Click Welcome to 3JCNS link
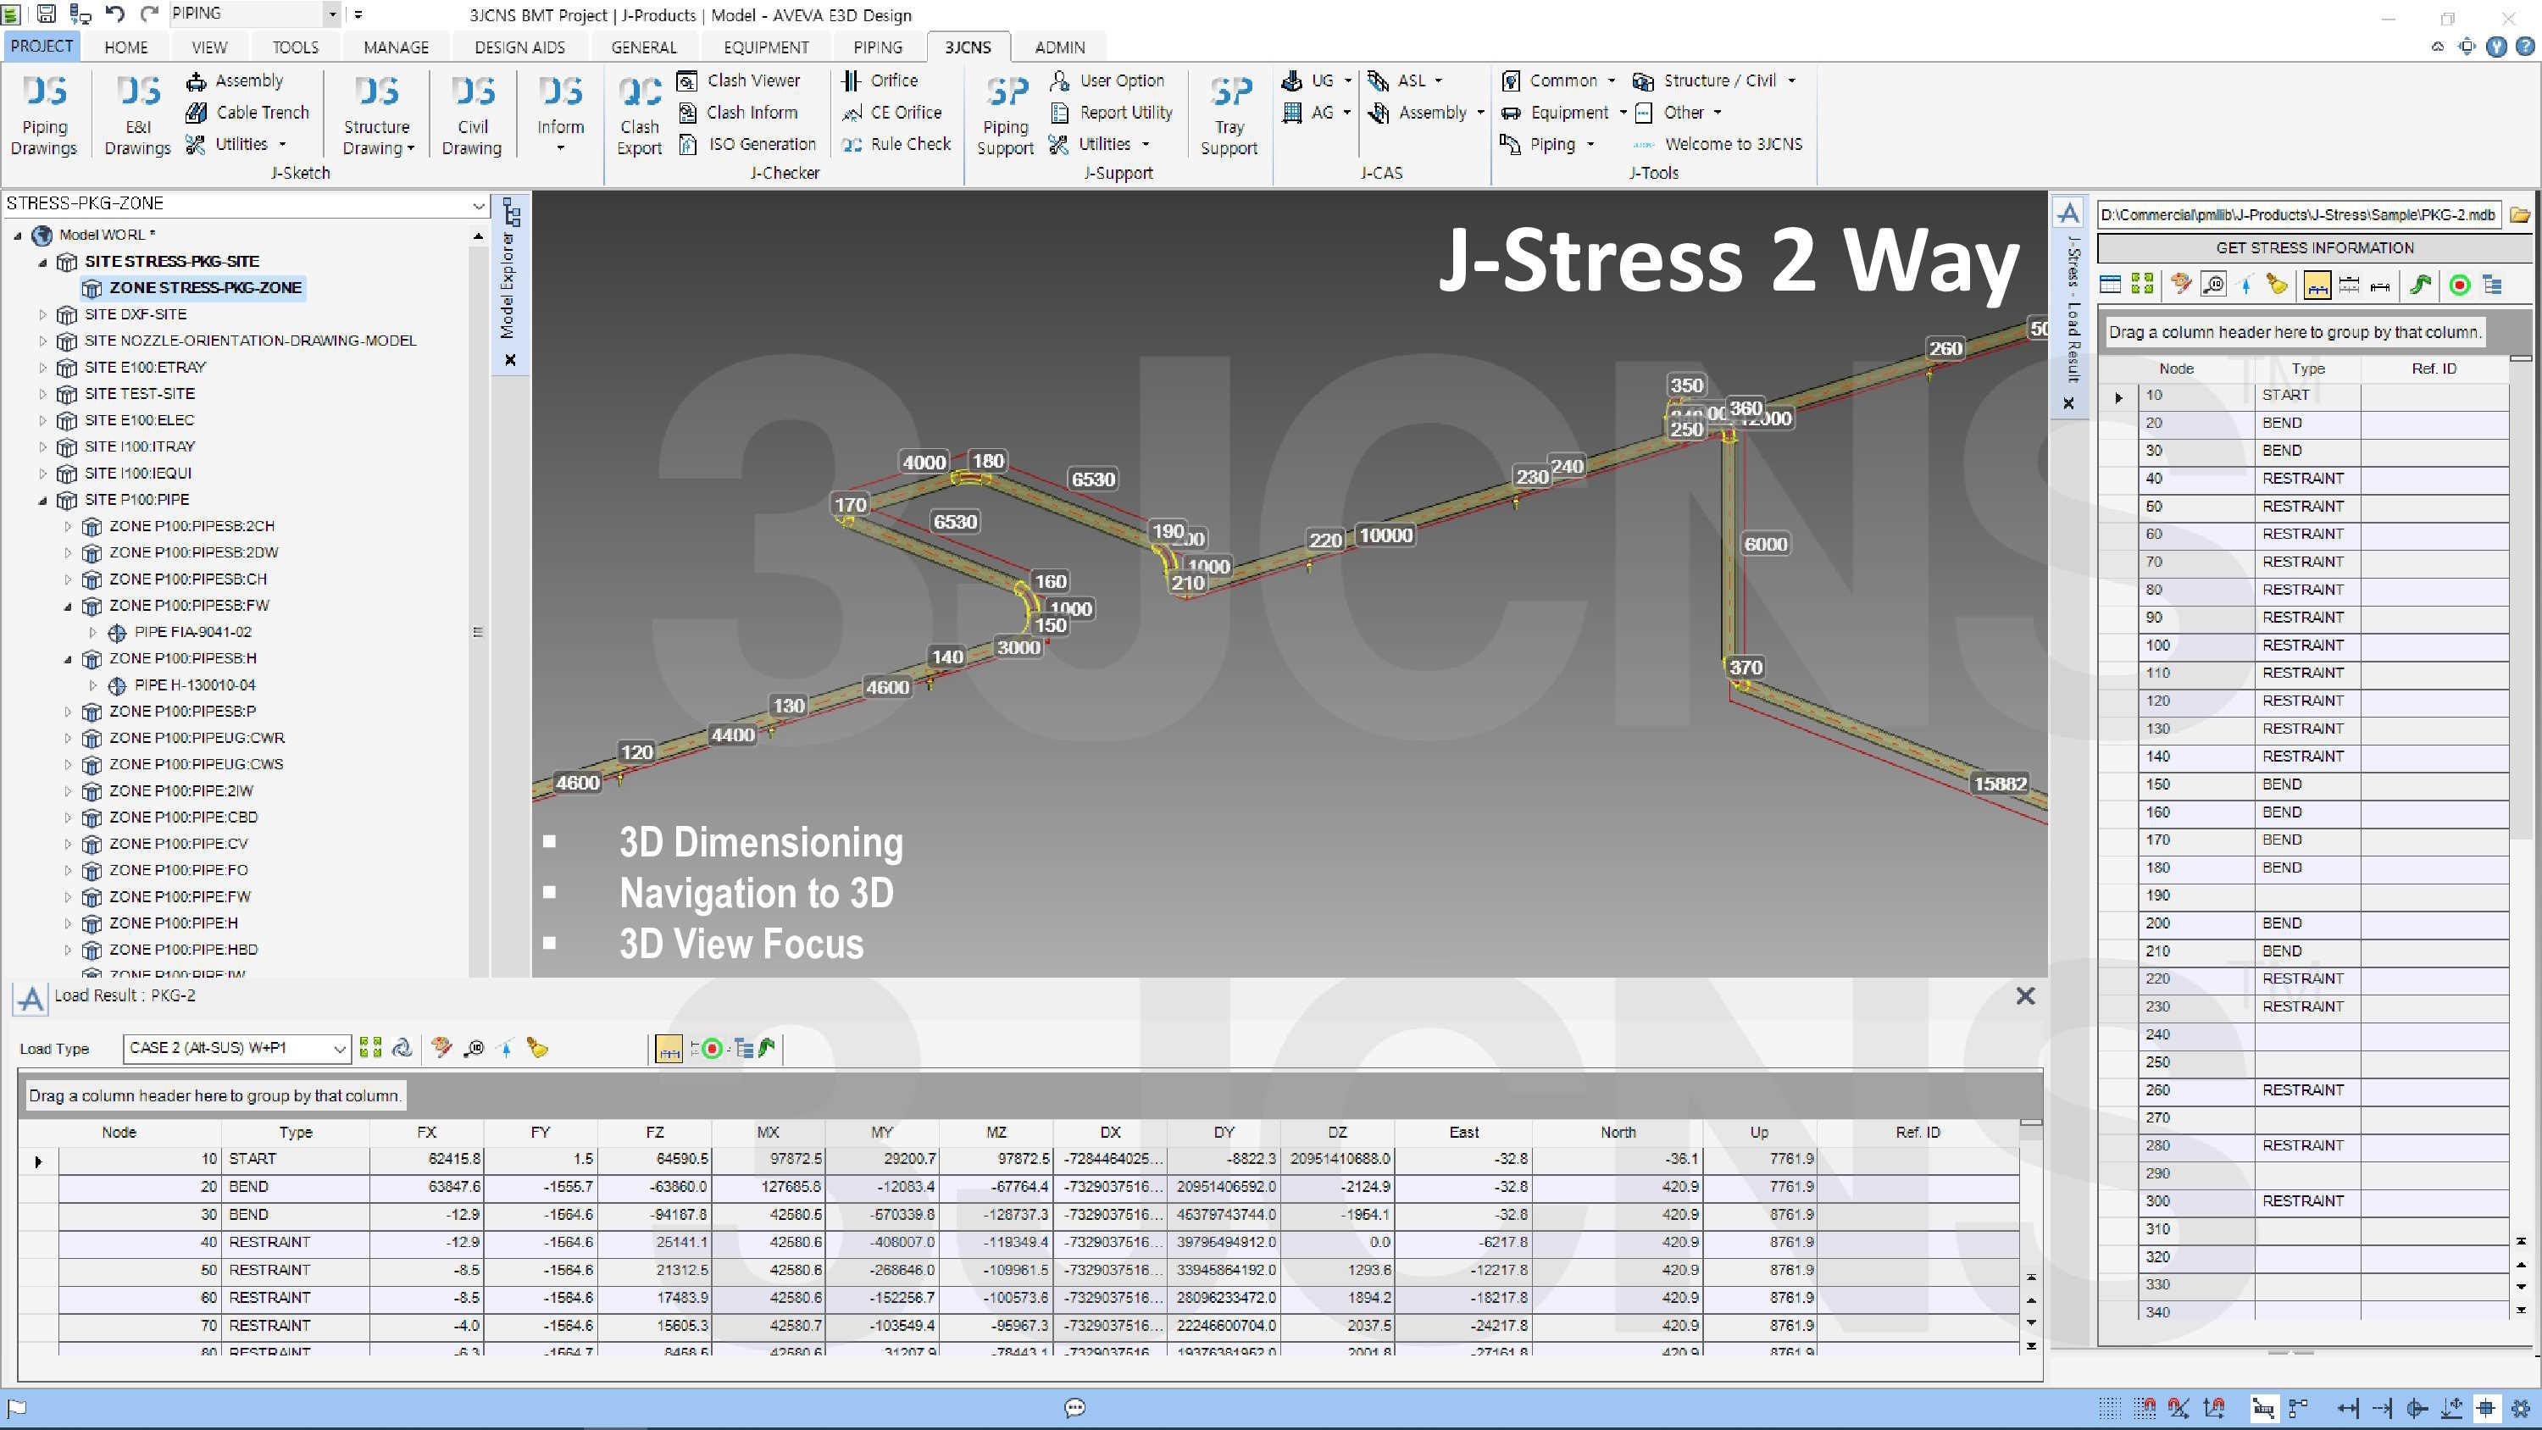 pyautogui.click(x=1718, y=144)
